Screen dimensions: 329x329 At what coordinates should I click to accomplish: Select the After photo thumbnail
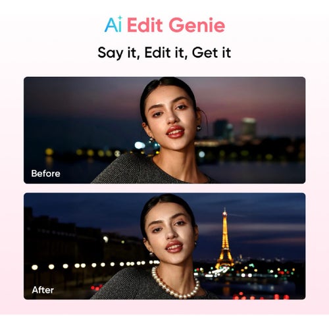164,246
